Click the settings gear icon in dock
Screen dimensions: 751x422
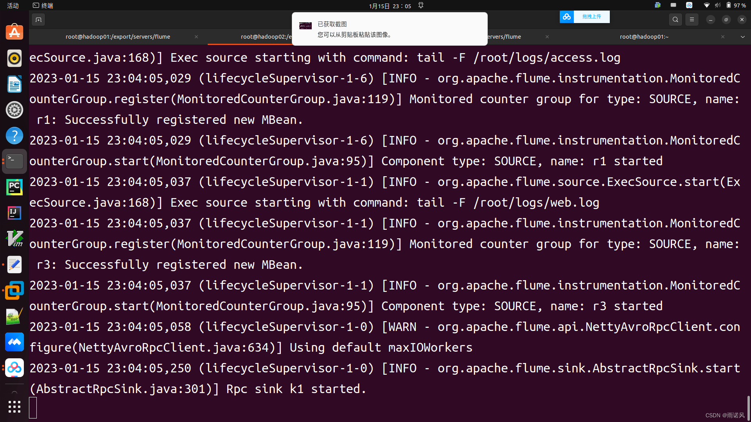coord(14,110)
